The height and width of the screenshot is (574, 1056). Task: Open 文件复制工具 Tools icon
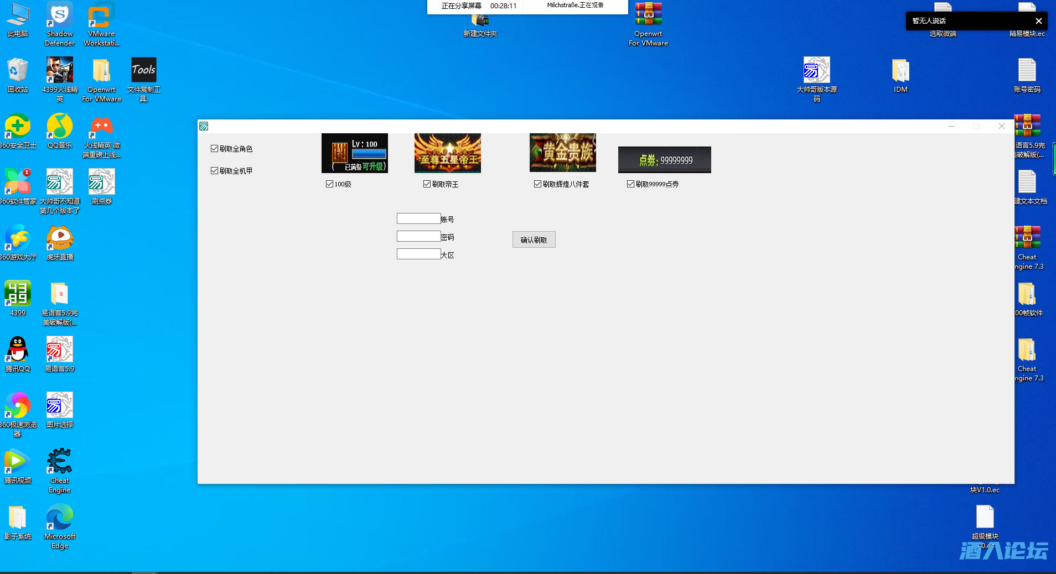[143, 72]
